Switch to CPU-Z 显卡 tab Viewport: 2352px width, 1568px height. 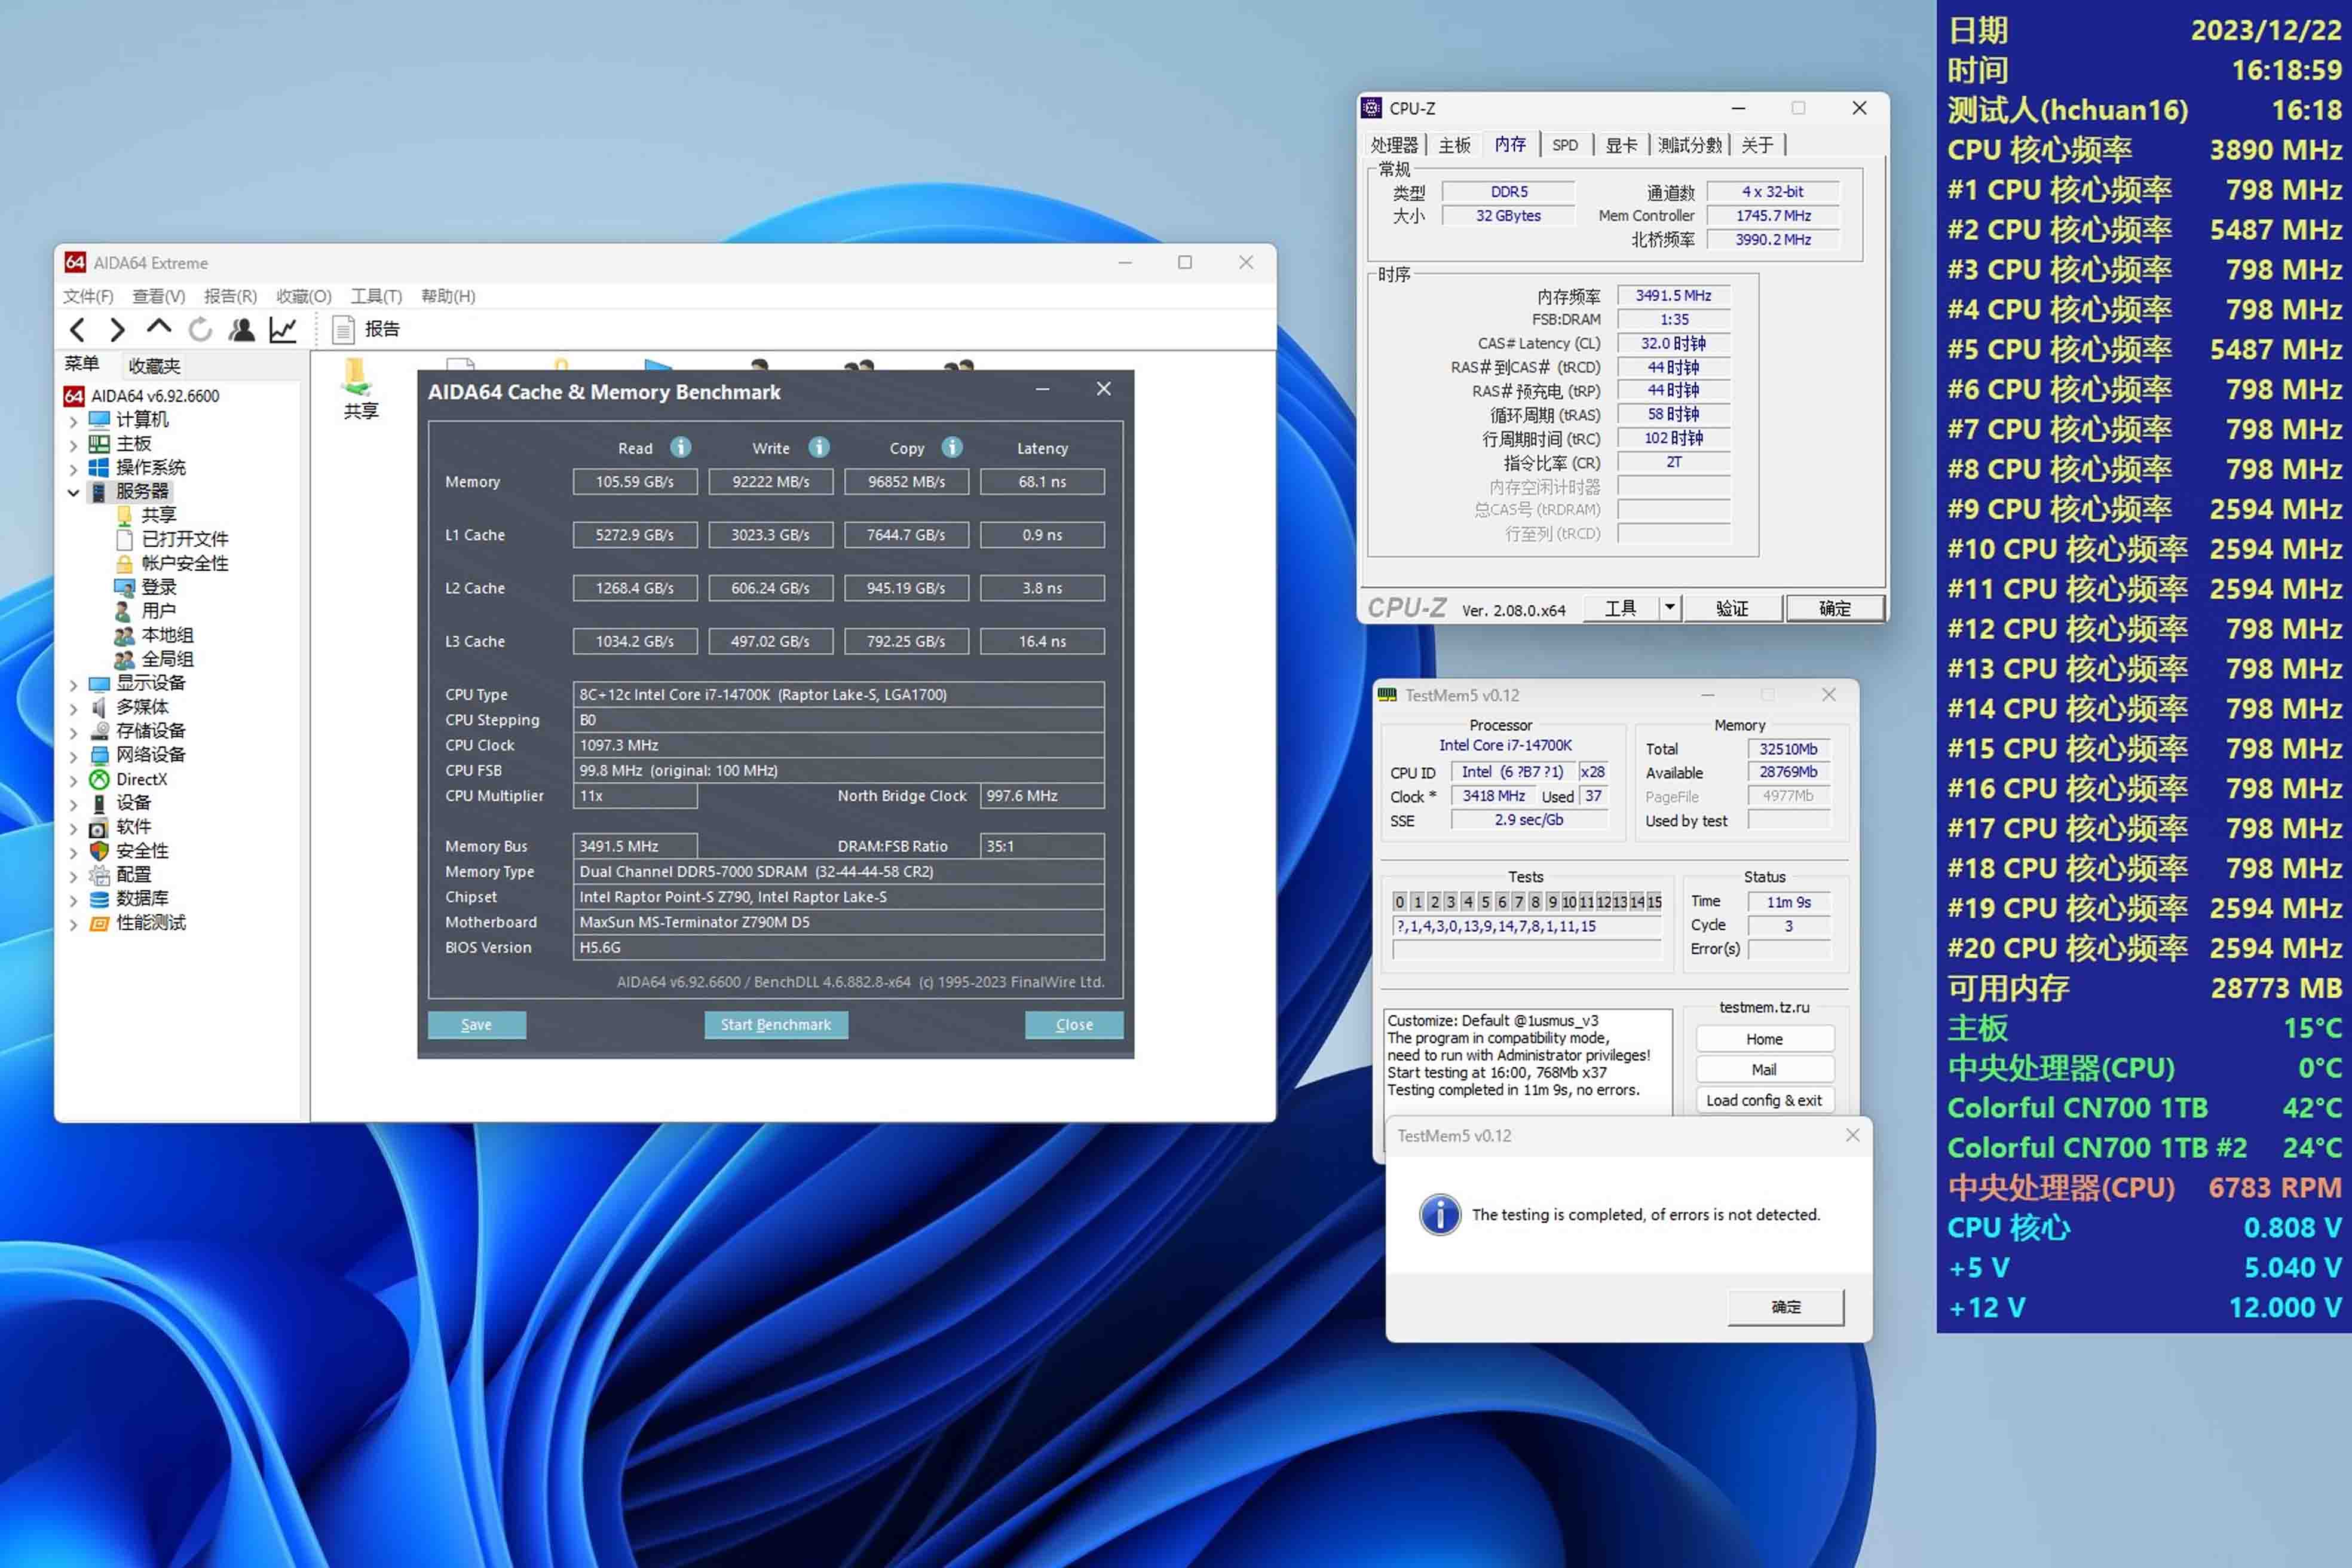coord(1621,145)
